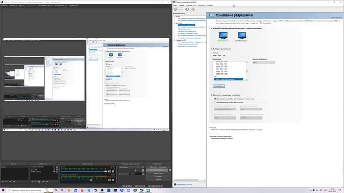This screenshot has width=344, height=193.
Task: Add a scene transition with plus icon
Action: (135, 170)
